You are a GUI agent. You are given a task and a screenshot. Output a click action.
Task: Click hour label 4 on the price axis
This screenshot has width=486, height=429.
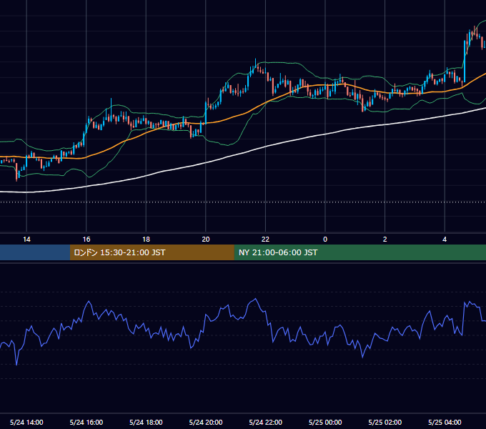(x=445, y=240)
